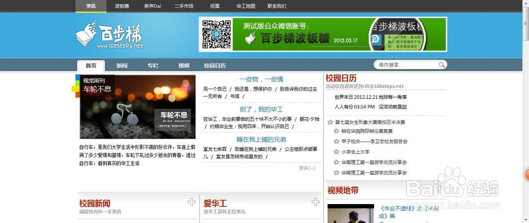Open 华工地图 in the top bar
529x223 pixels.
click(x=245, y=6)
